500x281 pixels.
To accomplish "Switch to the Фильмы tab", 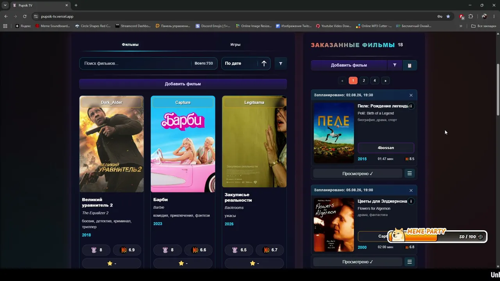I will (130, 44).
